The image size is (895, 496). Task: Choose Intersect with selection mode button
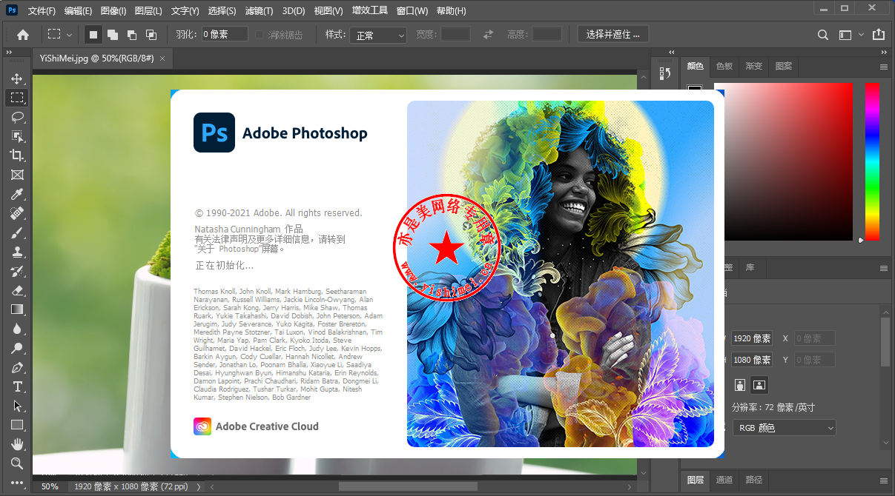click(151, 34)
